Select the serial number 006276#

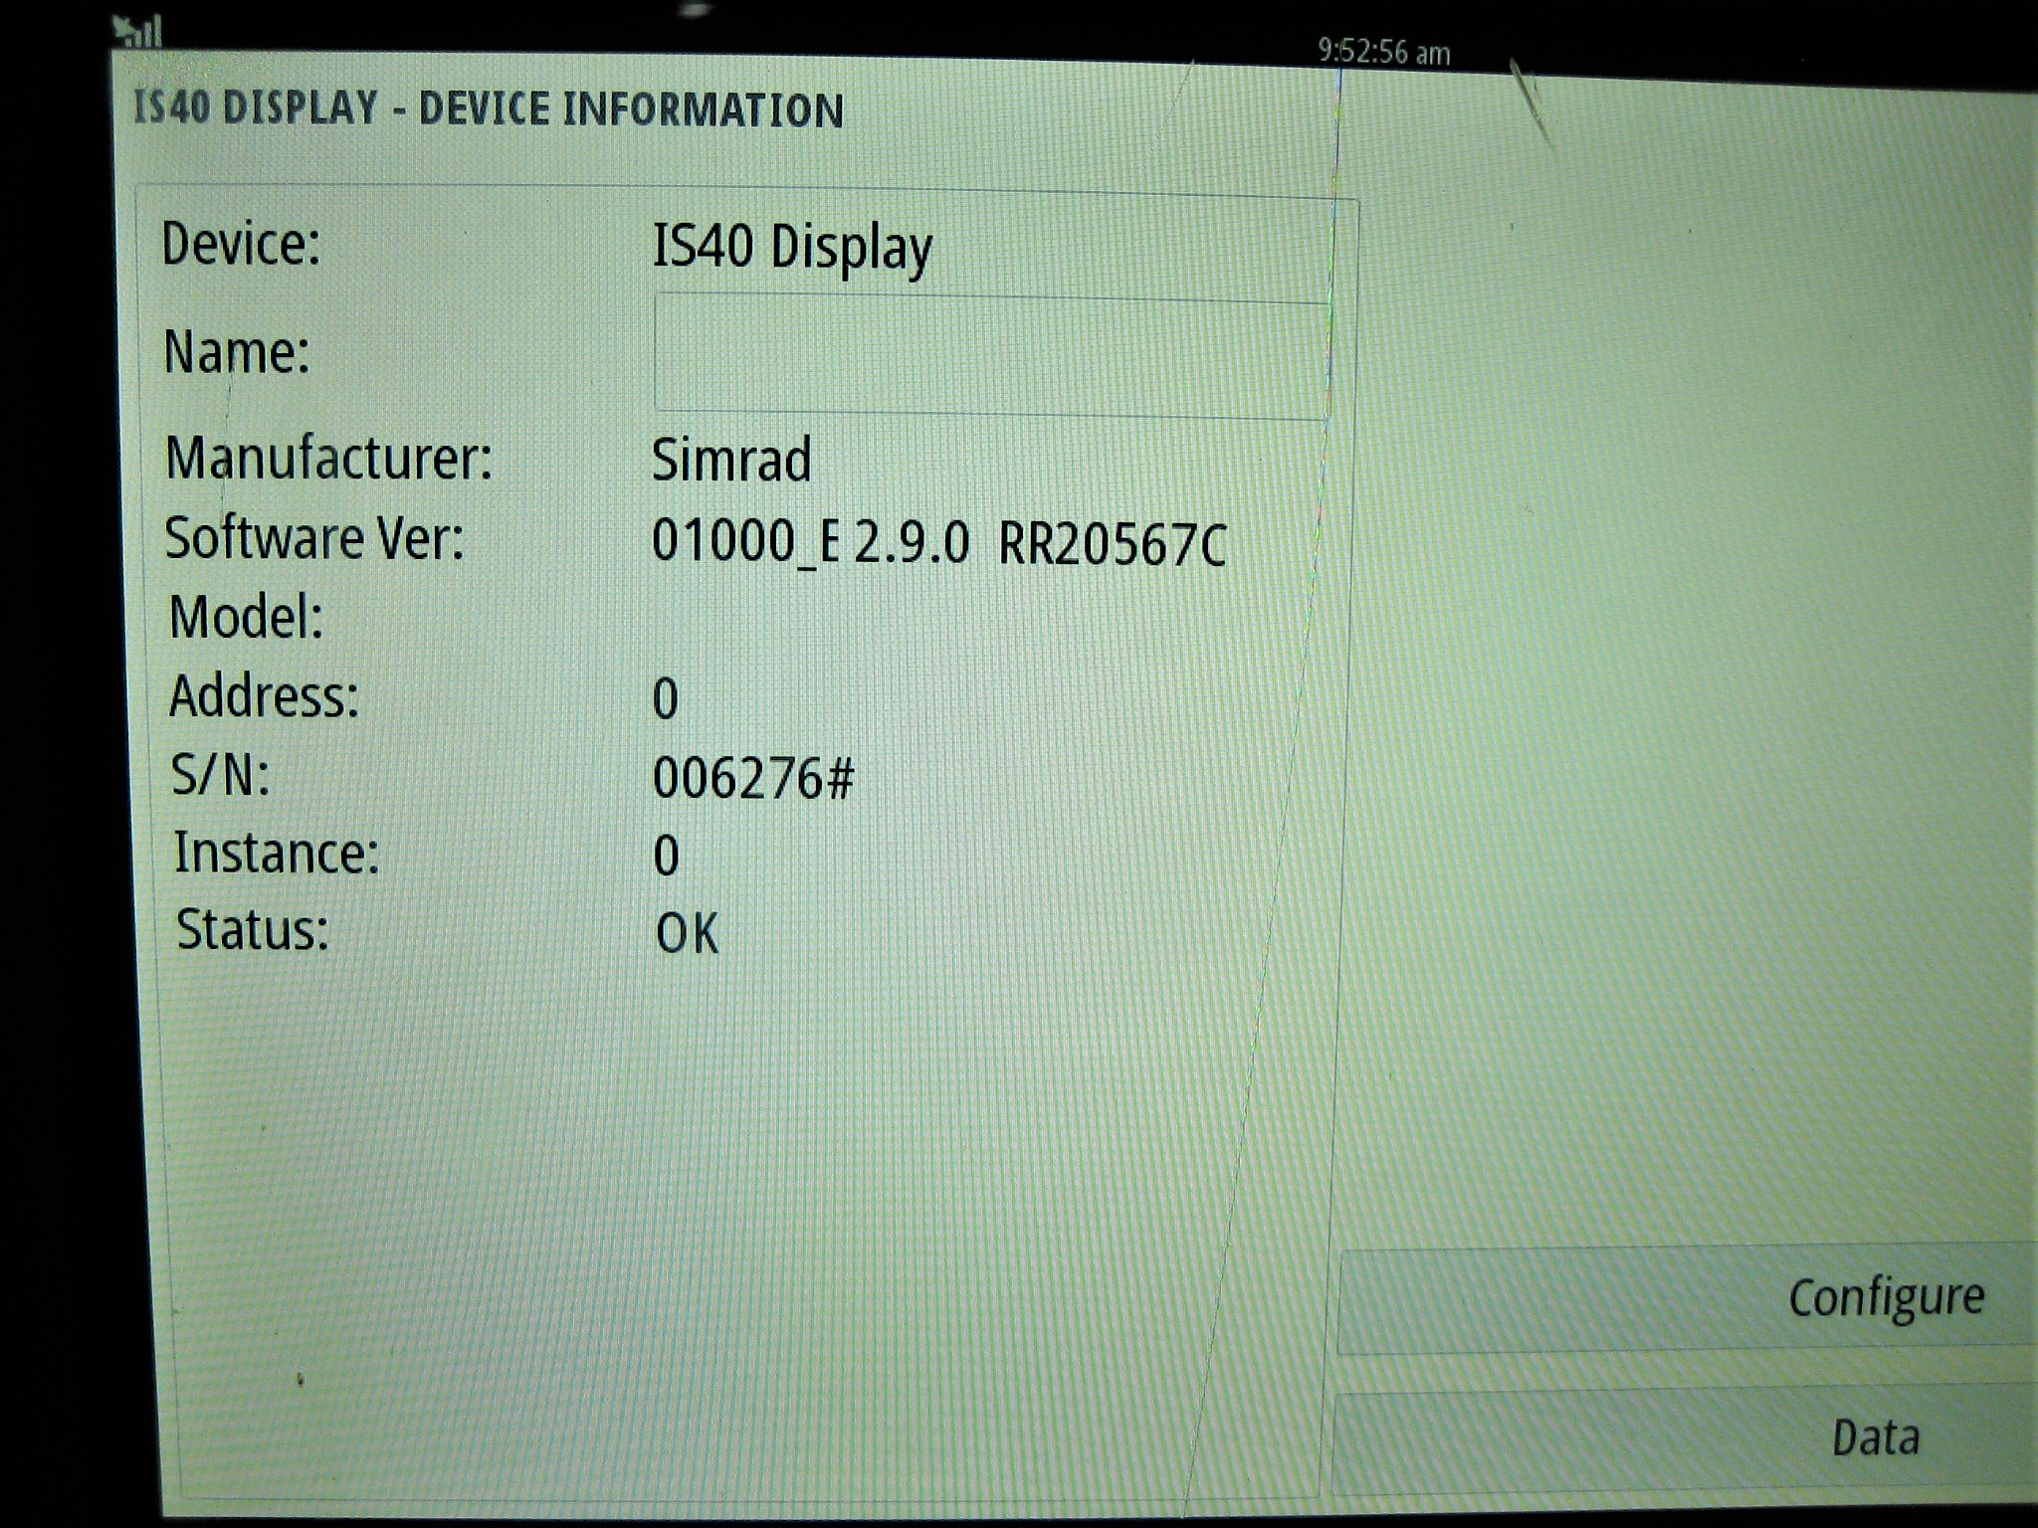point(753,779)
